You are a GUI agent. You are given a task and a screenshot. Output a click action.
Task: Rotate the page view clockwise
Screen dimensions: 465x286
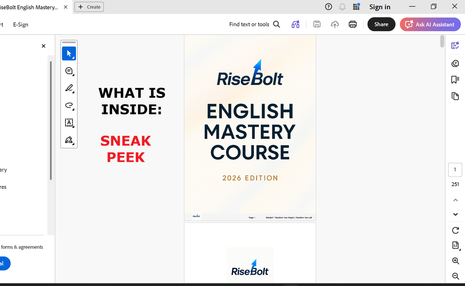coord(455,230)
